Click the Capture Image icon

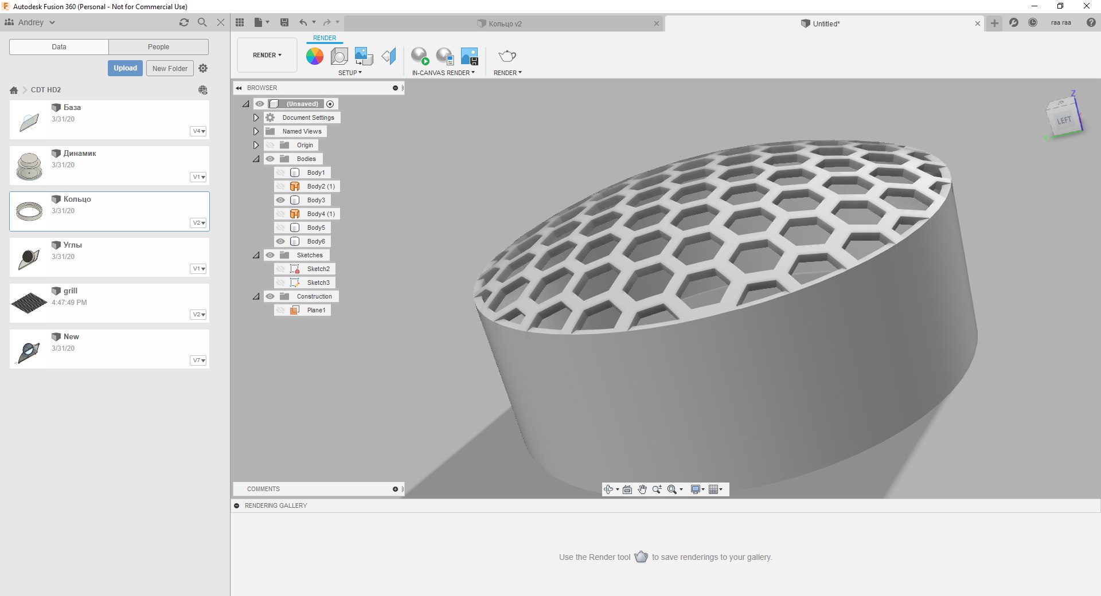(469, 56)
